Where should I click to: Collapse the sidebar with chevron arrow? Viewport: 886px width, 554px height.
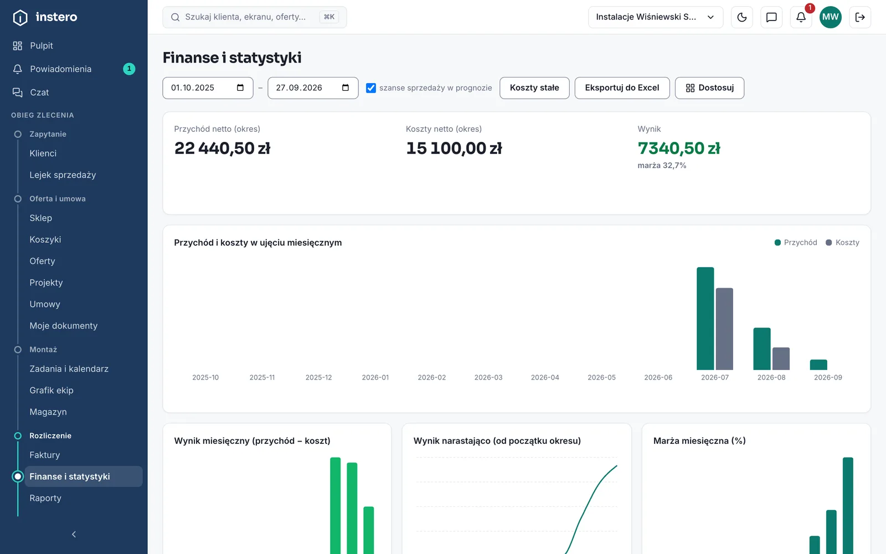[74, 534]
